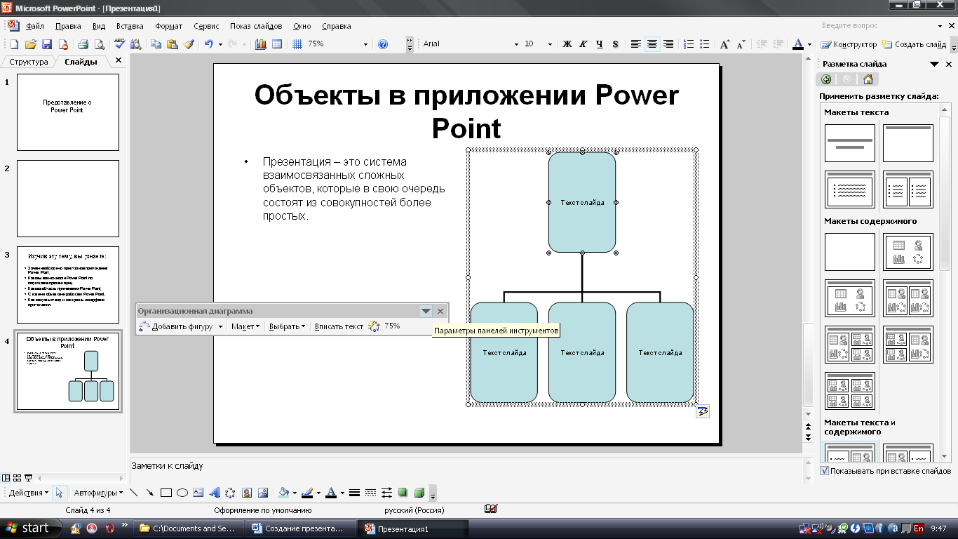This screenshot has width=958, height=539.
Task: Toggle Underline formatting (Ч)
Action: point(600,44)
